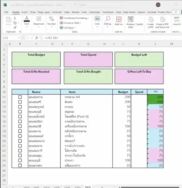Tick the checkbox in row 11

coord(20,97)
